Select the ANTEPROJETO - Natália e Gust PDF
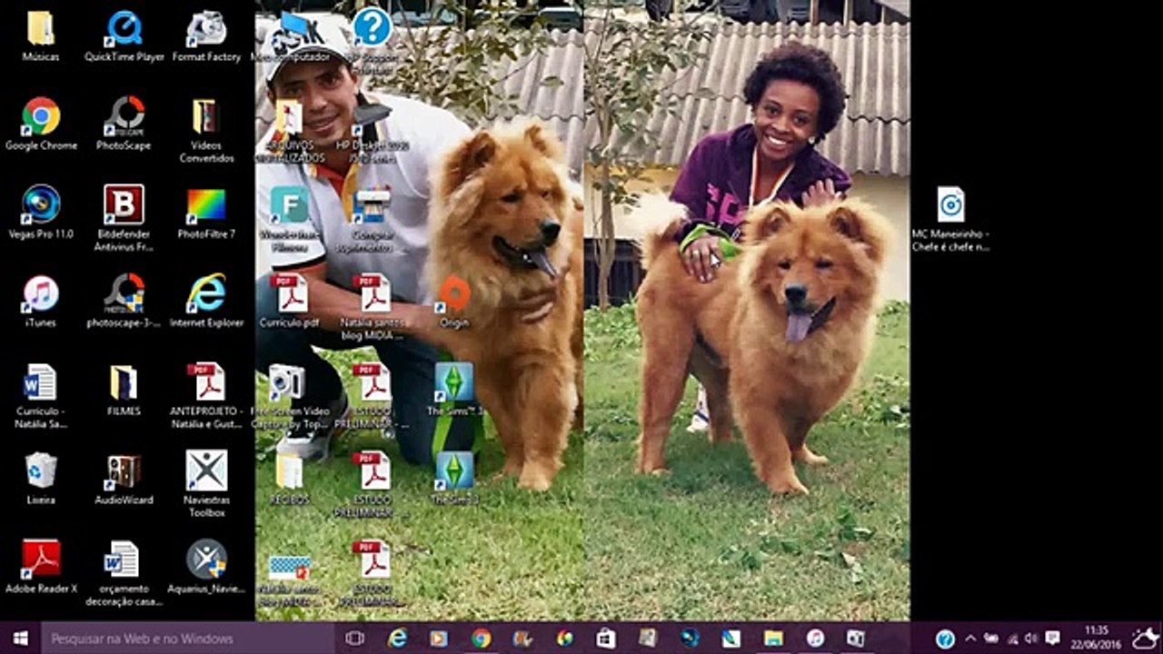The width and height of the screenshot is (1163, 654). pyautogui.click(x=206, y=397)
